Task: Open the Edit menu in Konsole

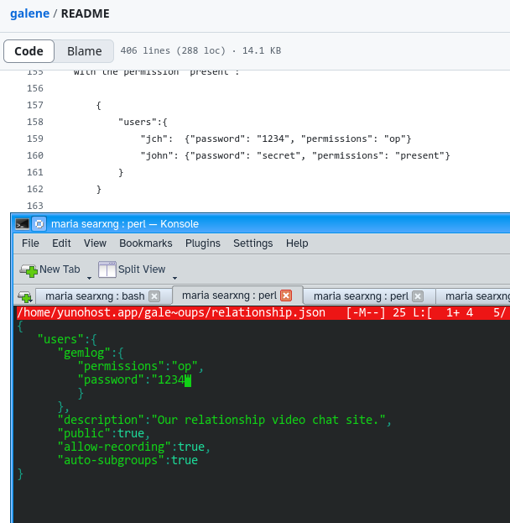Action: 61,243
